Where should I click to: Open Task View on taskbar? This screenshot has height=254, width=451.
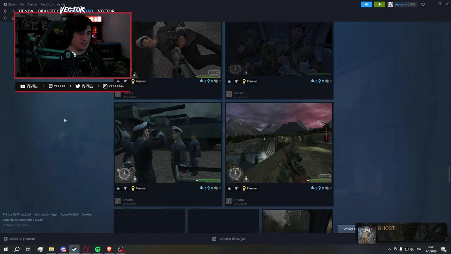point(28,249)
